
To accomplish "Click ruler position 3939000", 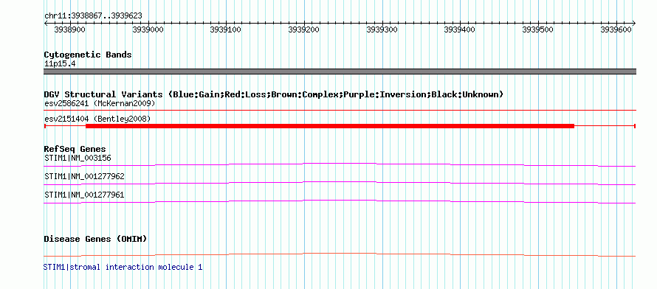I will [x=148, y=29].
